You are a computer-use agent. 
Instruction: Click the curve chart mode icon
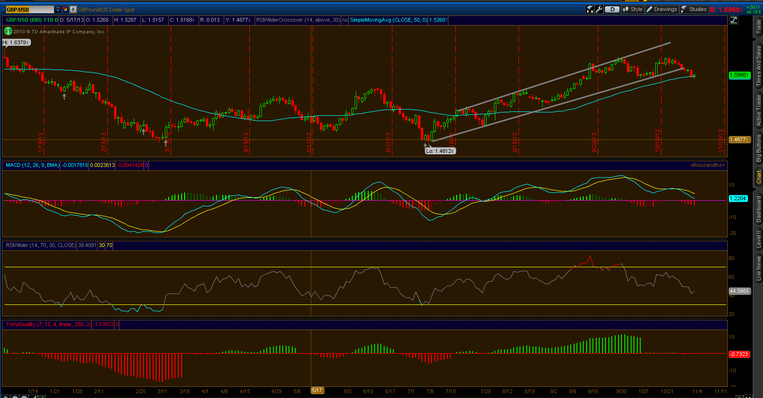tap(734, 20)
